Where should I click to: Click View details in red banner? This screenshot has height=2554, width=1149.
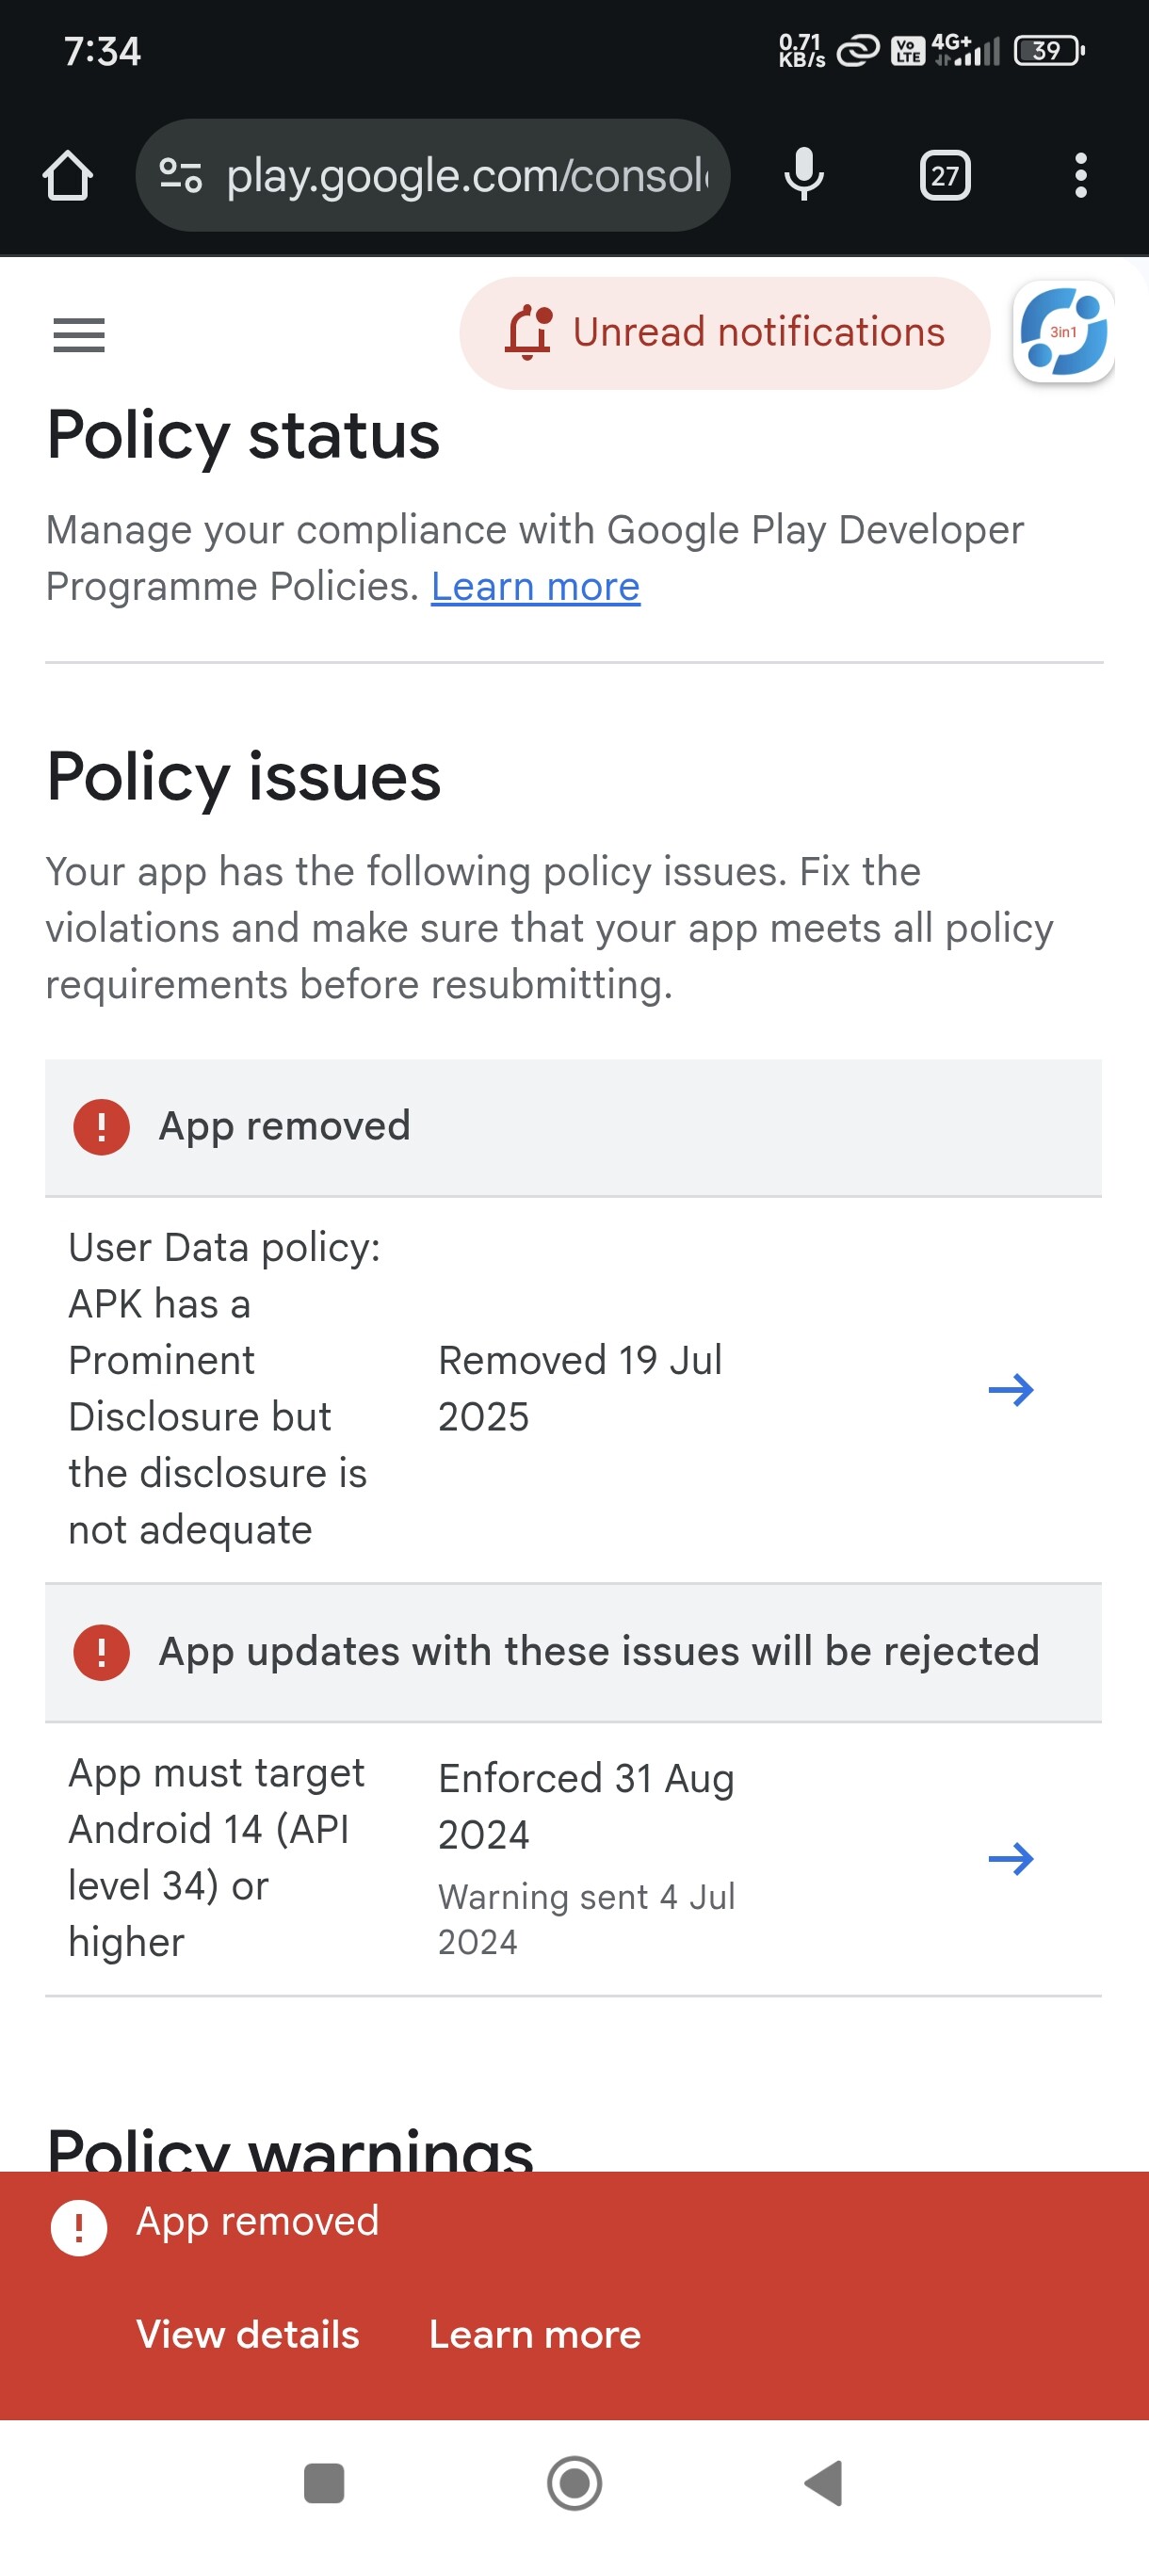click(x=248, y=2334)
